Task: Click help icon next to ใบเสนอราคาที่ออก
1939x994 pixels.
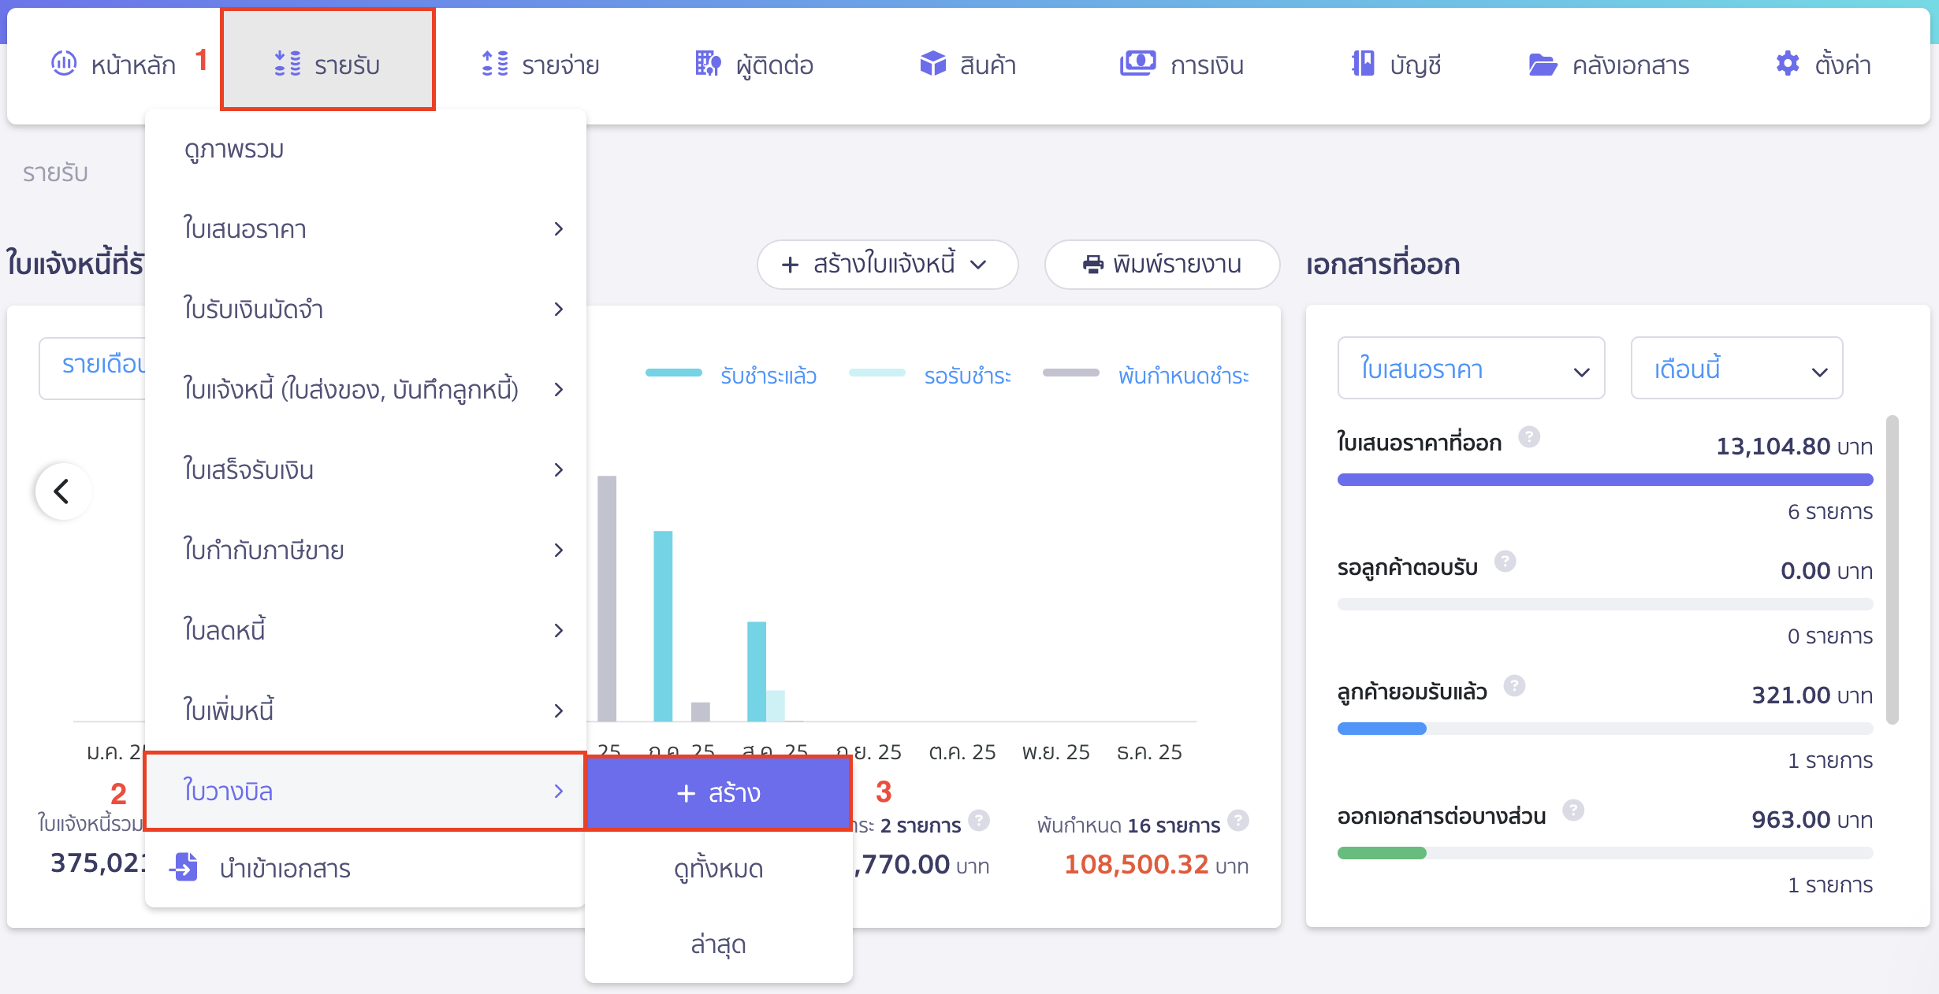Action: (x=1529, y=436)
